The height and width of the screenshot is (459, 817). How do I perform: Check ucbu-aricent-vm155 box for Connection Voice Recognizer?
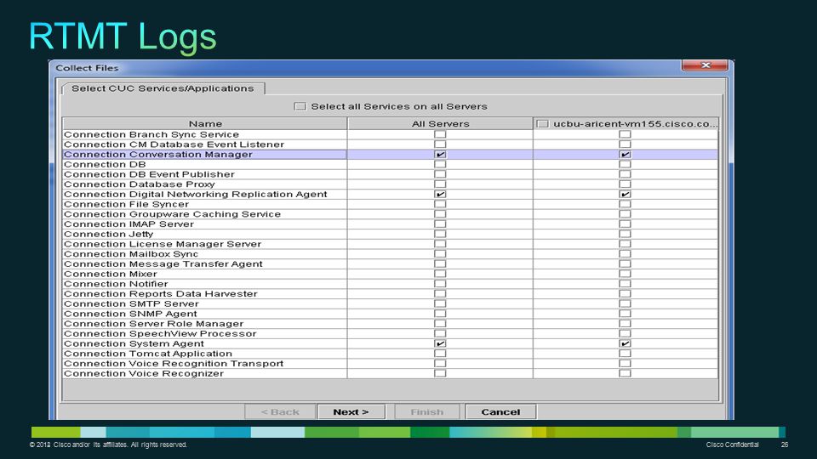click(x=625, y=373)
